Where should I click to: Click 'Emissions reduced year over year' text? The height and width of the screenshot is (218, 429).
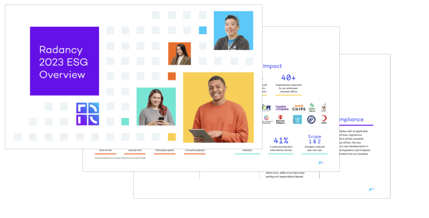click(x=314, y=149)
